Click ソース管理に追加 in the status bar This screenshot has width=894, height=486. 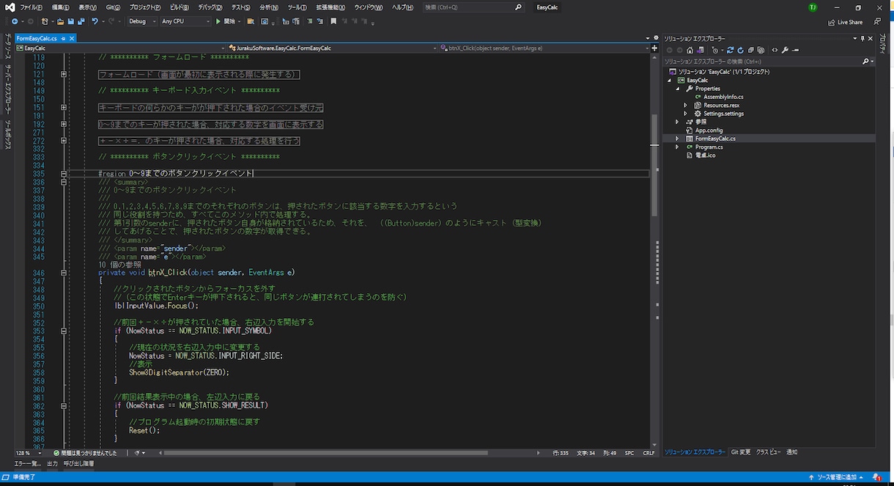pos(836,477)
